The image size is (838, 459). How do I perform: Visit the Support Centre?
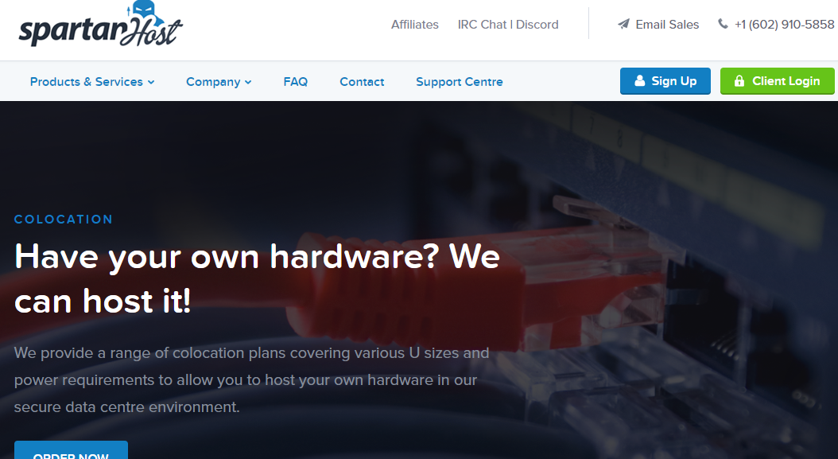(459, 82)
